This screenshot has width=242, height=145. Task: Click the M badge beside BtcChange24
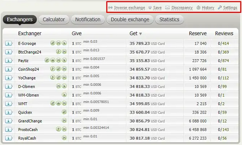pos(64,52)
